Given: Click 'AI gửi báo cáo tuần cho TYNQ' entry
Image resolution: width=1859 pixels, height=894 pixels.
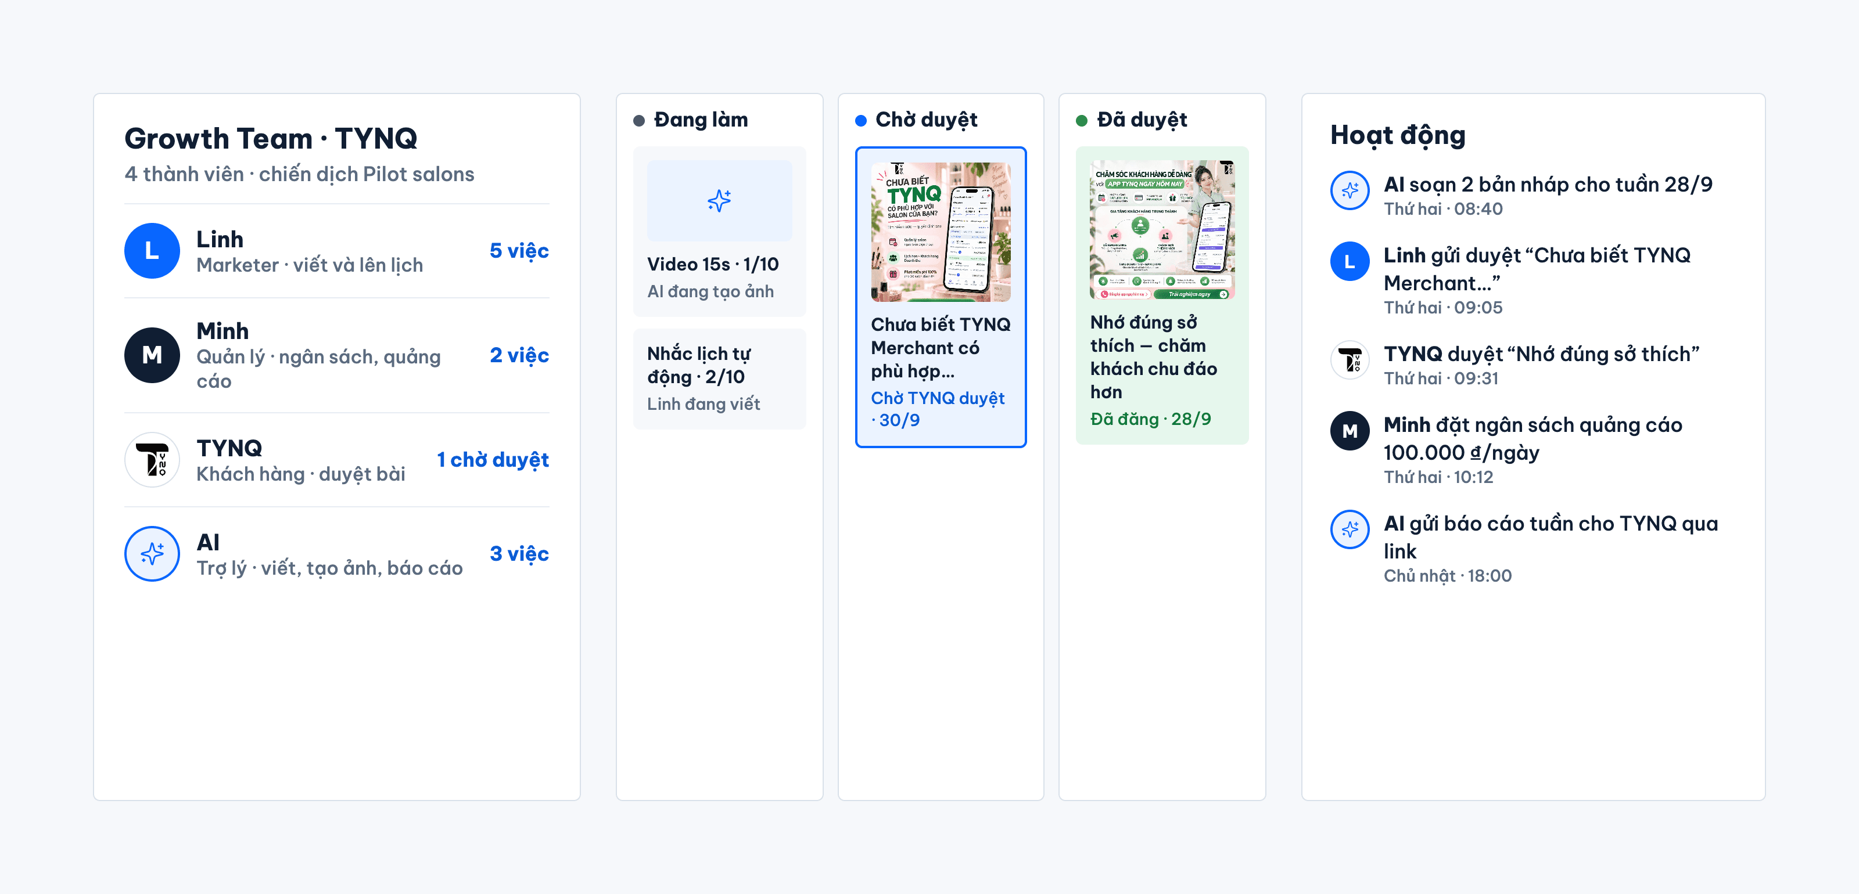Looking at the screenshot, I should tap(1550, 537).
